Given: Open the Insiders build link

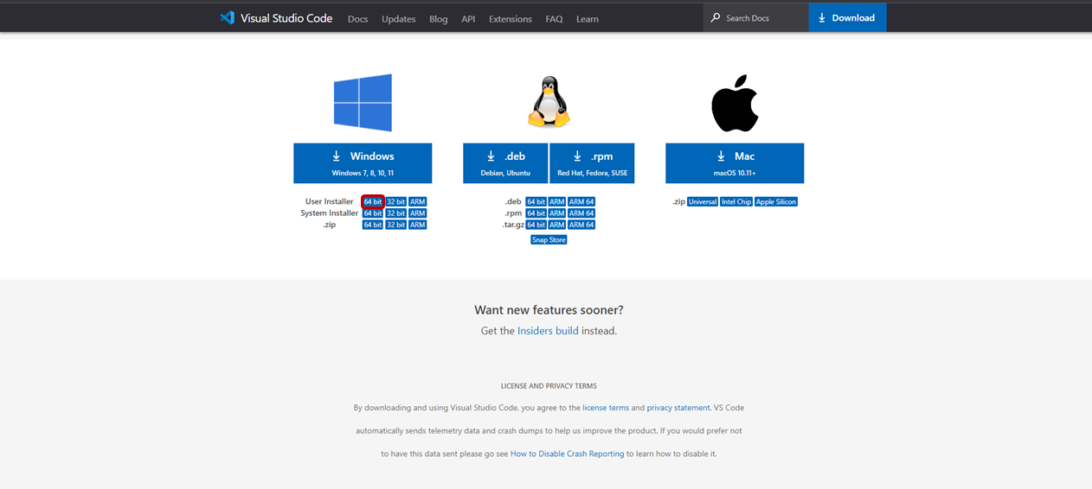Looking at the screenshot, I should pyautogui.click(x=548, y=331).
